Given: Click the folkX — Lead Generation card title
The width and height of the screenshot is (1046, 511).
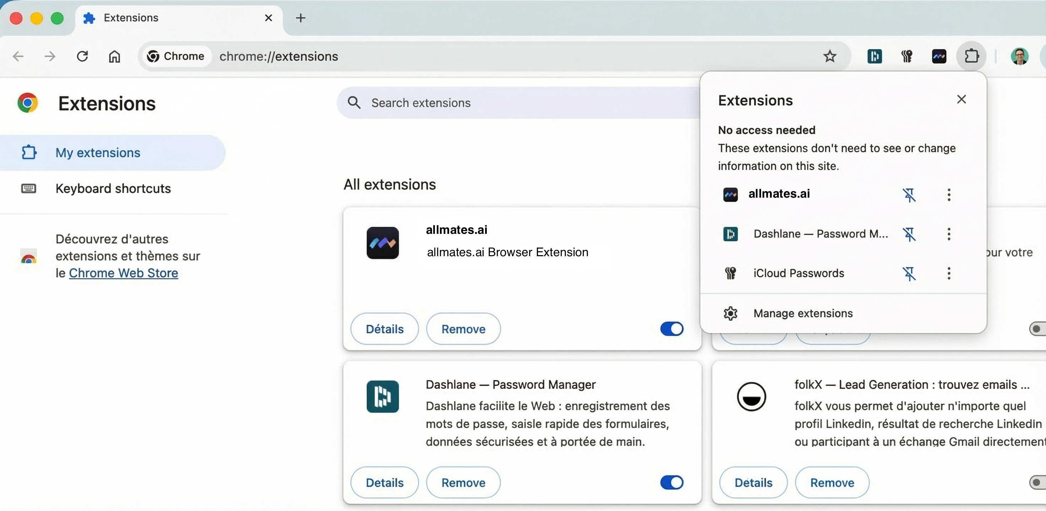Looking at the screenshot, I should click(912, 384).
